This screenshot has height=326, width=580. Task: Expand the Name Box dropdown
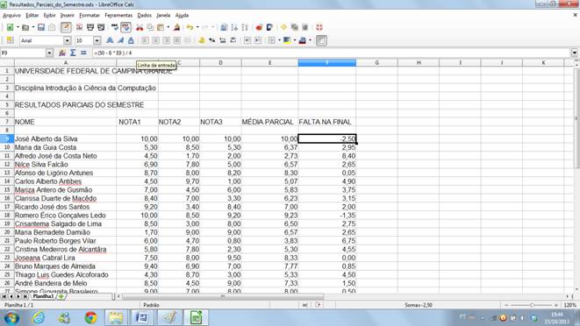(x=49, y=53)
